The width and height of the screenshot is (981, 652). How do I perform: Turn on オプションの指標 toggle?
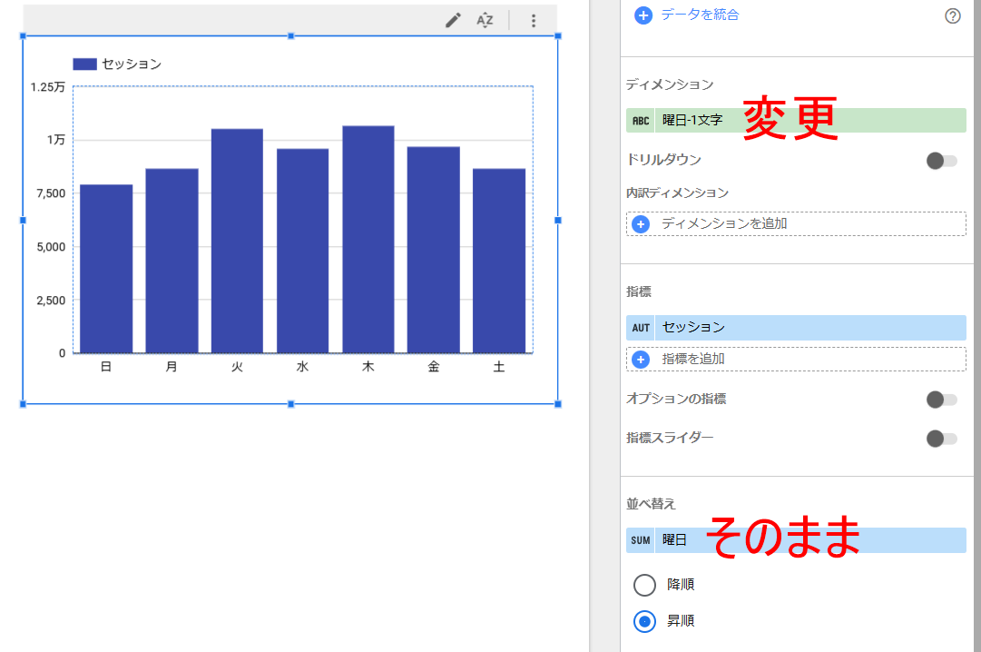[941, 400]
